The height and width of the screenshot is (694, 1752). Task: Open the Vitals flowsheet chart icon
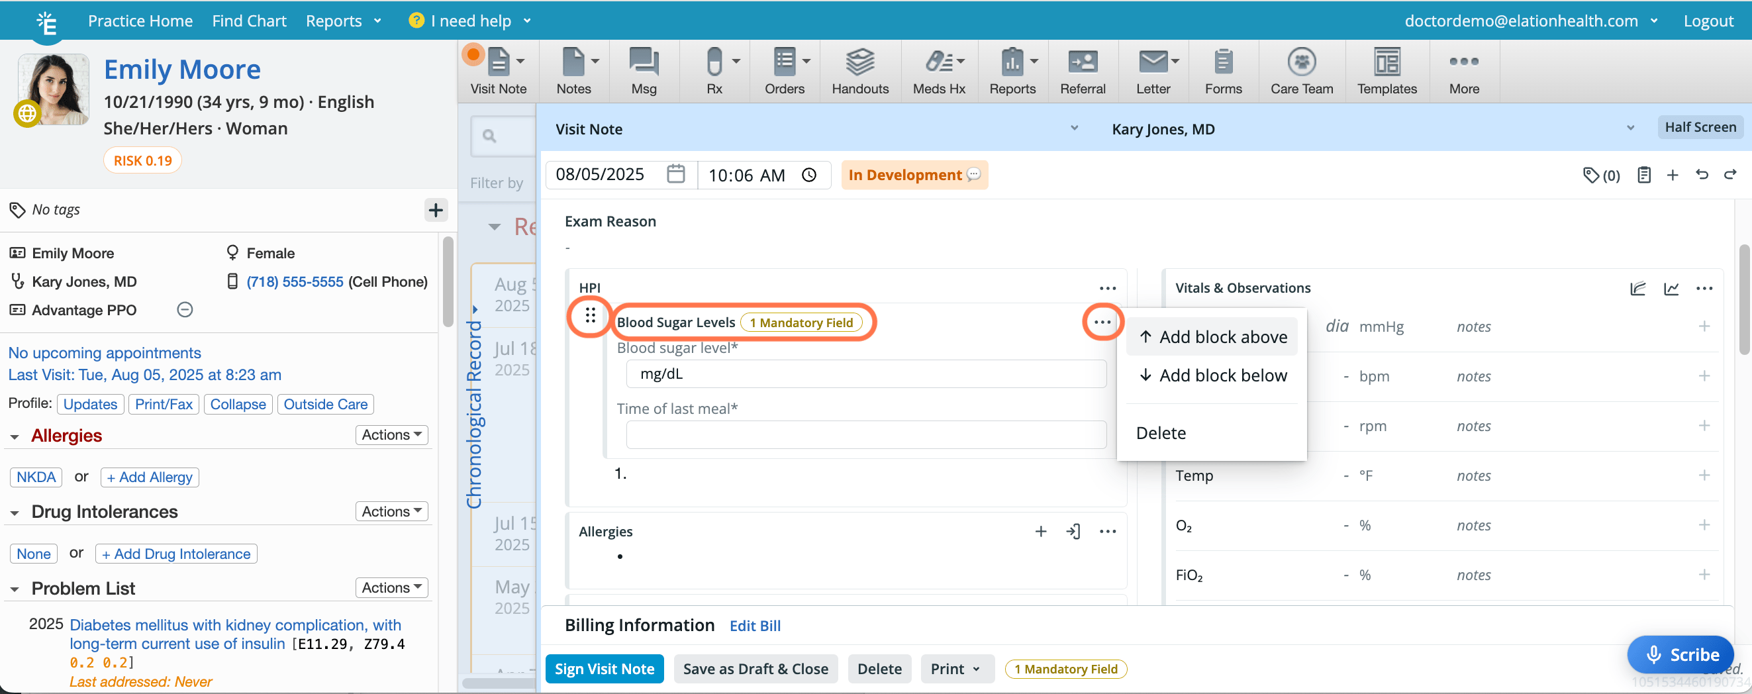1637,289
